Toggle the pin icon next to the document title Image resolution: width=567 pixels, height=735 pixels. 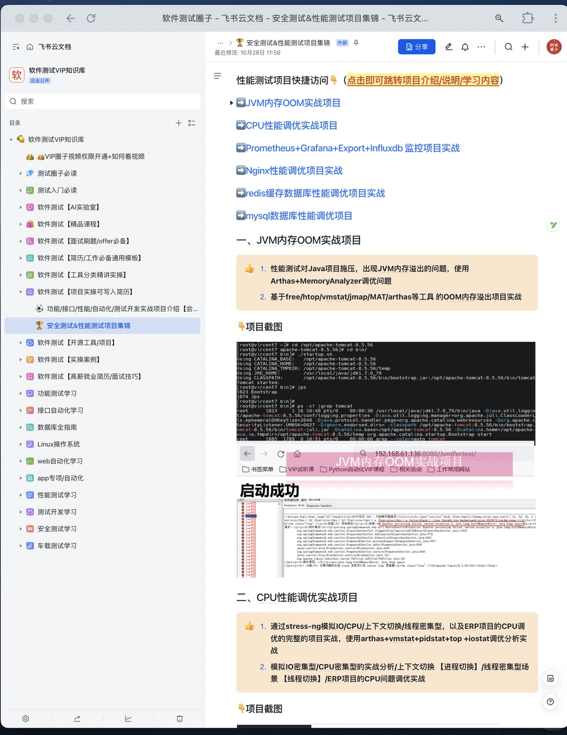(356, 43)
